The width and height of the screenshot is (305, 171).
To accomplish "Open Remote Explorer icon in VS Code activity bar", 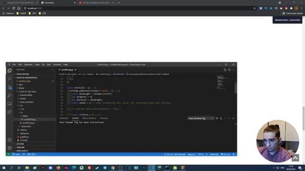I will point(10,104).
